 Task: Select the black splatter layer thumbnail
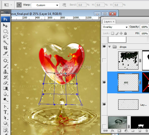click(128, 60)
